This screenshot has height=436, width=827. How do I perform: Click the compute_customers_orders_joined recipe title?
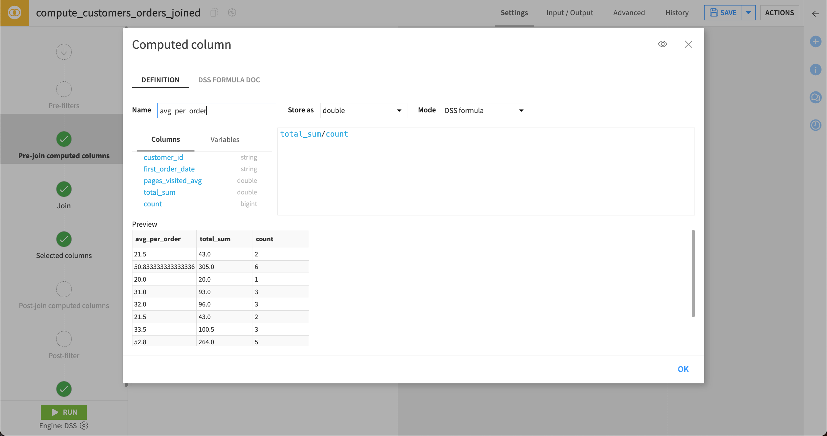pos(118,13)
